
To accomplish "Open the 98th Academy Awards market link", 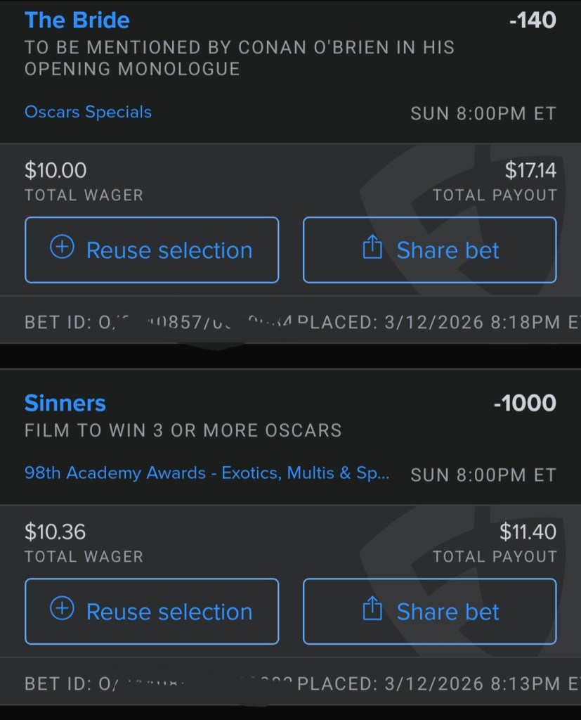I will 207,473.
